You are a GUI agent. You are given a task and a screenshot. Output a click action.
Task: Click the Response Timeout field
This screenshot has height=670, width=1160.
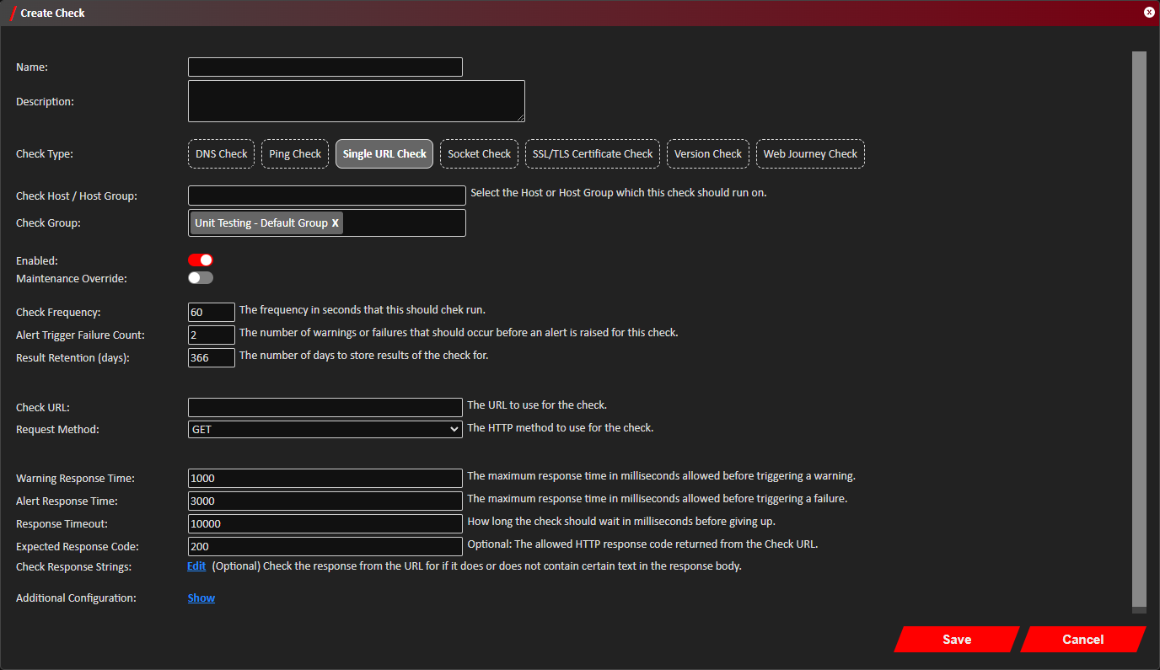325,523
